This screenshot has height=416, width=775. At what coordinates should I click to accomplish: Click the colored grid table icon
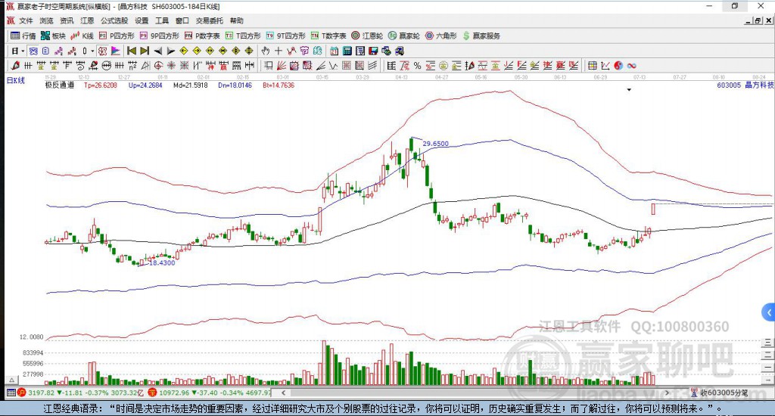[592, 65]
